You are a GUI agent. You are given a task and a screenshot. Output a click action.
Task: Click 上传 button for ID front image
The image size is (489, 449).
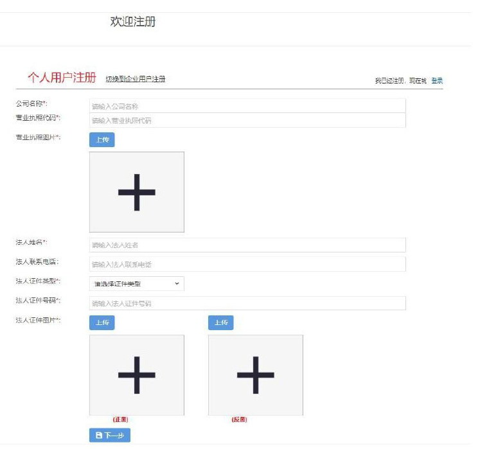(102, 322)
